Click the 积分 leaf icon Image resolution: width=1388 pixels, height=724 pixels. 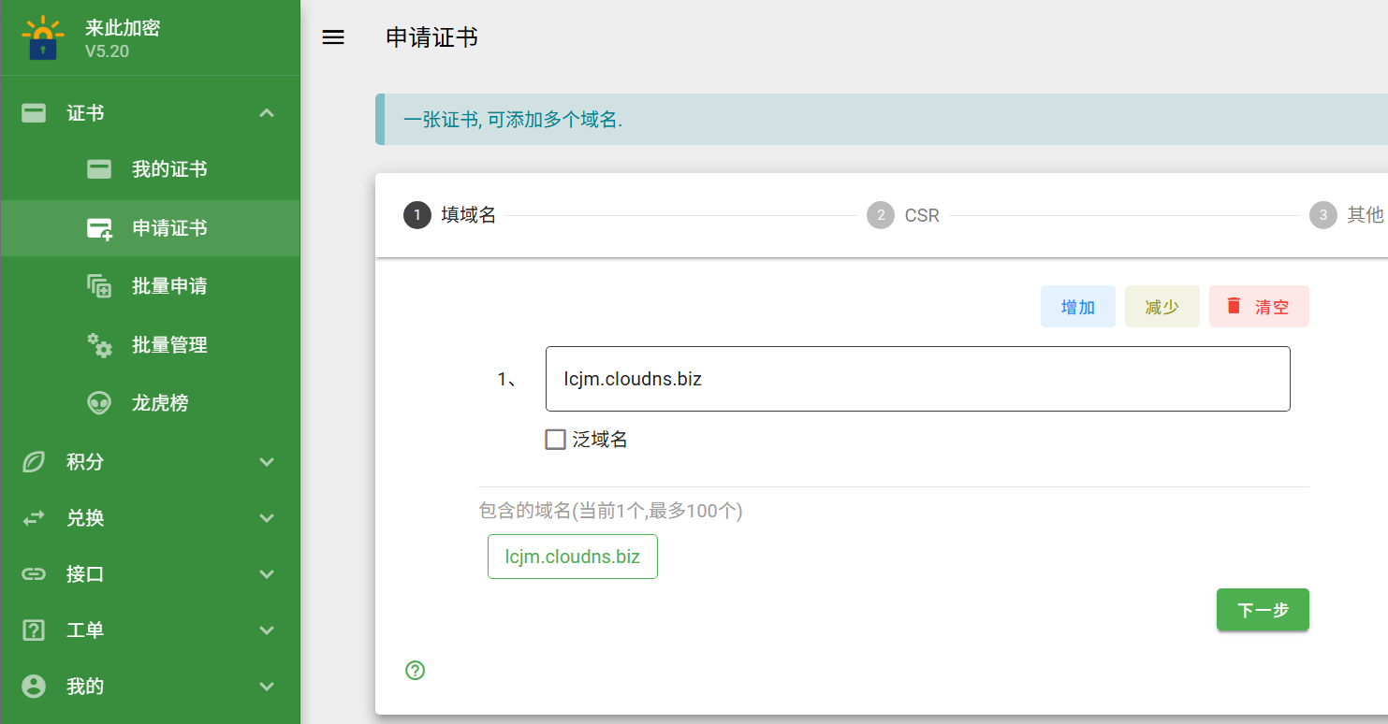34,462
